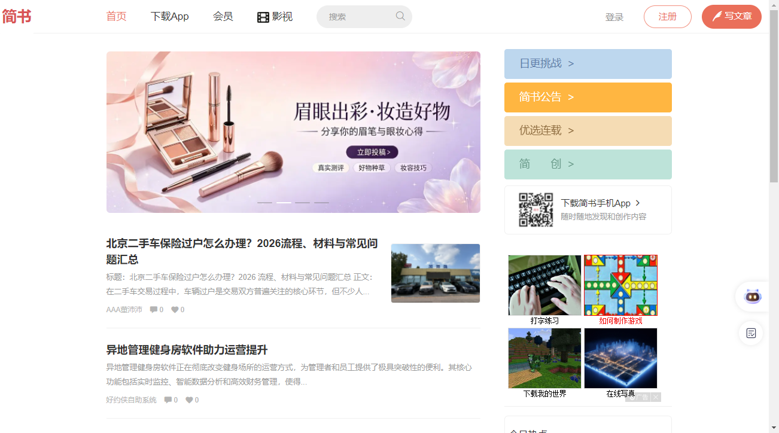The image size is (779, 433).
Task: Open the 优选连载 banner
Action: [588, 131]
